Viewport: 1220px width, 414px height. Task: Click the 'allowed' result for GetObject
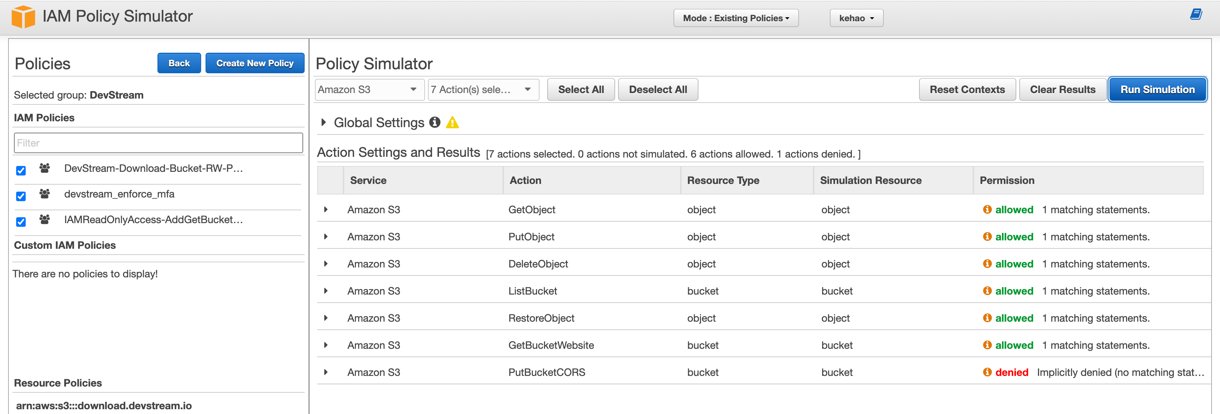(x=1014, y=209)
